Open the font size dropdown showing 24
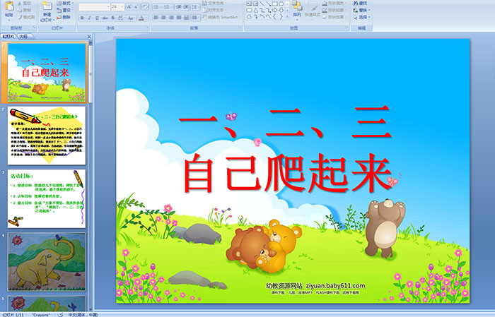 [x=122, y=6]
